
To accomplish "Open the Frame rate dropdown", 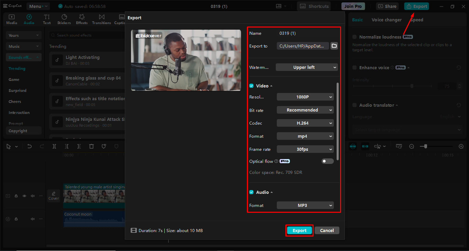I will (x=305, y=149).
